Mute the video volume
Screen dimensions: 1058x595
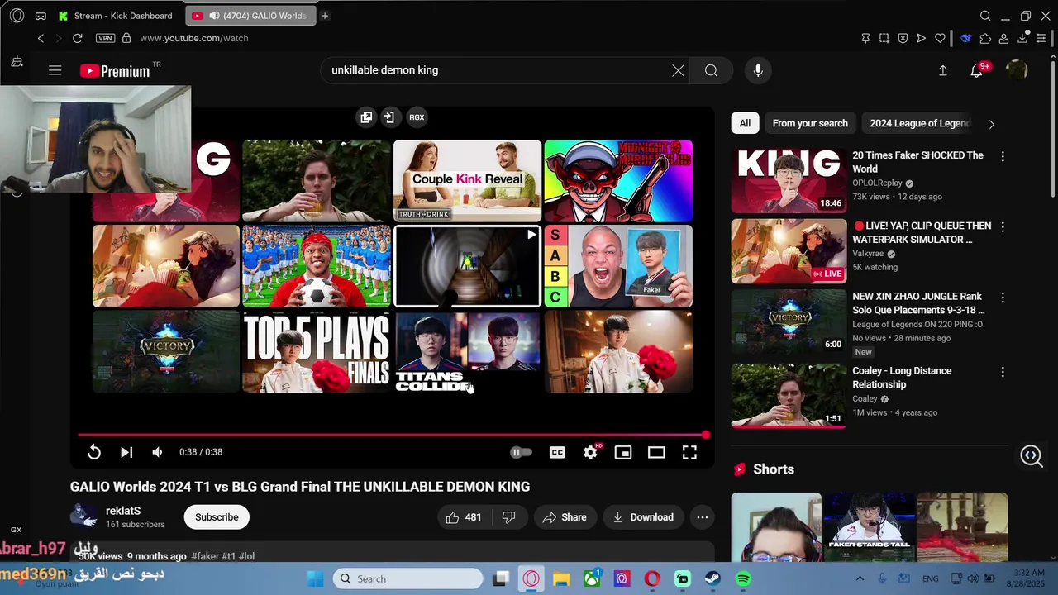157,452
